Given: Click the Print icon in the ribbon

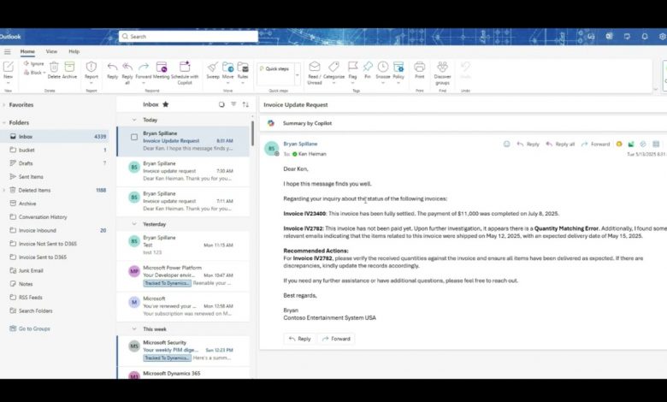Looking at the screenshot, I should click(419, 67).
